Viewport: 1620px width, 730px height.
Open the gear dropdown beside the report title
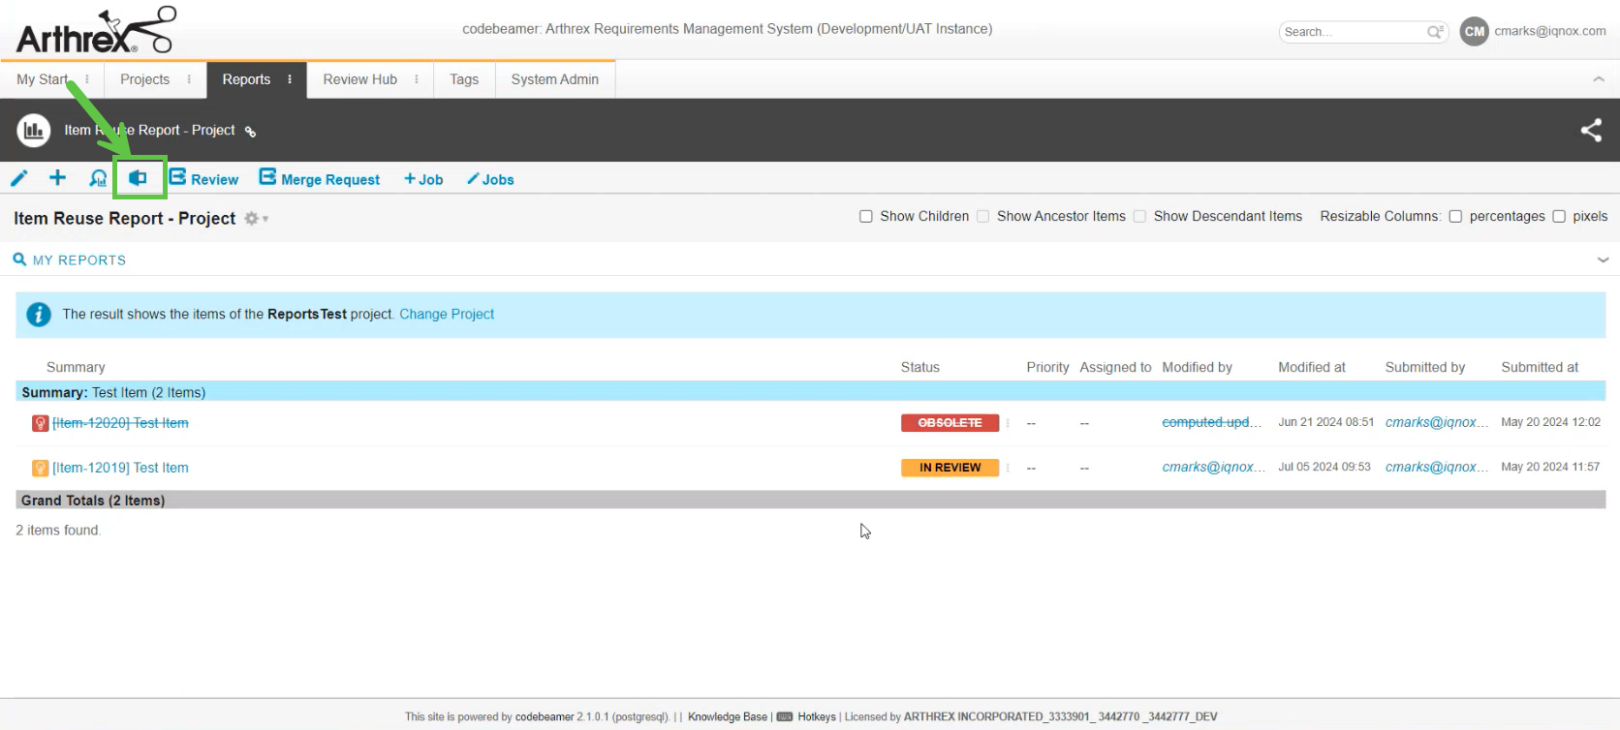[x=255, y=219]
